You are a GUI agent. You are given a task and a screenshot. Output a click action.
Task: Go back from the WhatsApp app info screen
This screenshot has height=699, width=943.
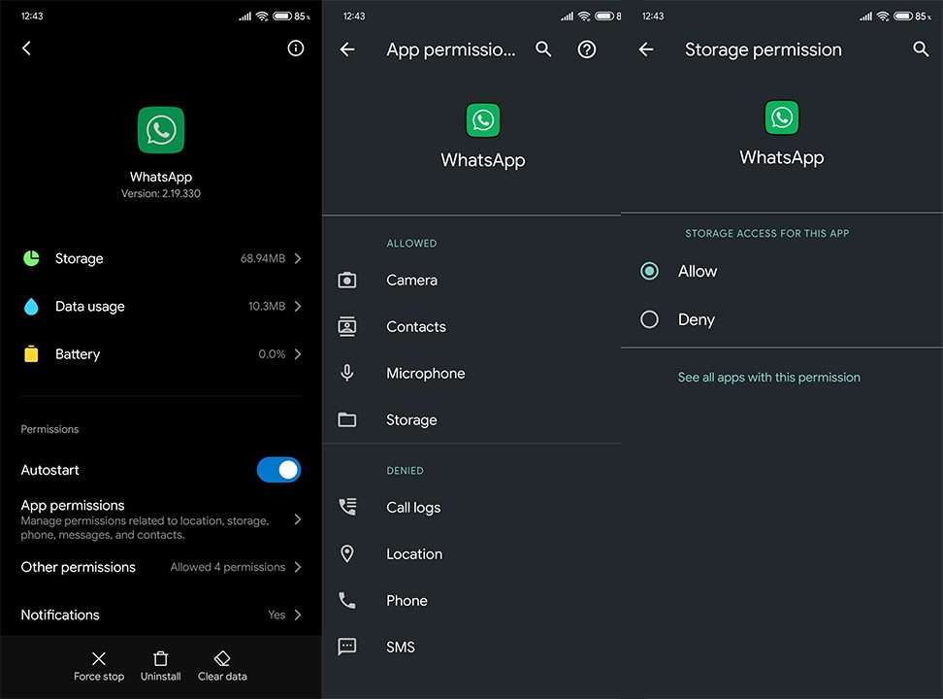[26, 49]
